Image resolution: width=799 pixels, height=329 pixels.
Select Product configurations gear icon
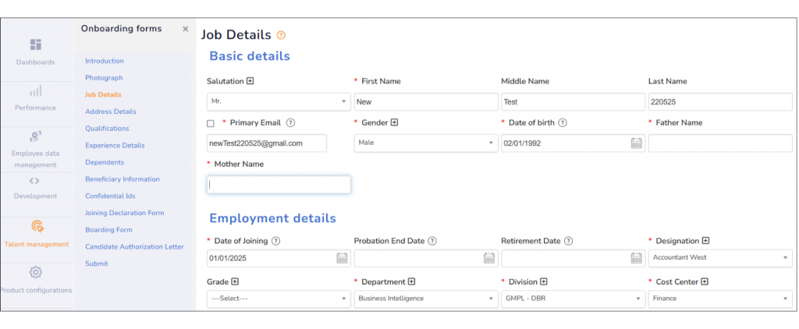35,272
